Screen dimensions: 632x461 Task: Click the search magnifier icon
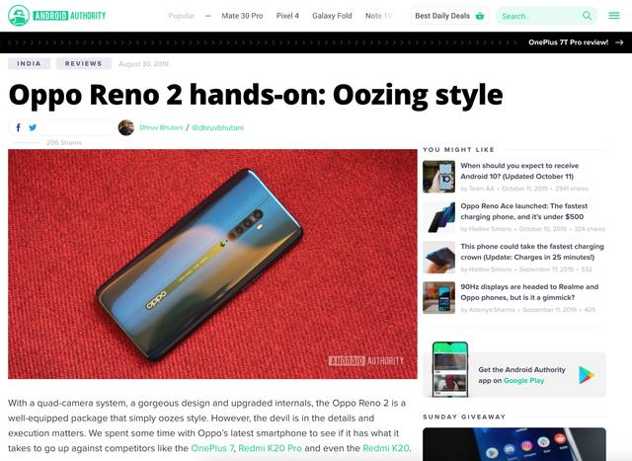(587, 16)
